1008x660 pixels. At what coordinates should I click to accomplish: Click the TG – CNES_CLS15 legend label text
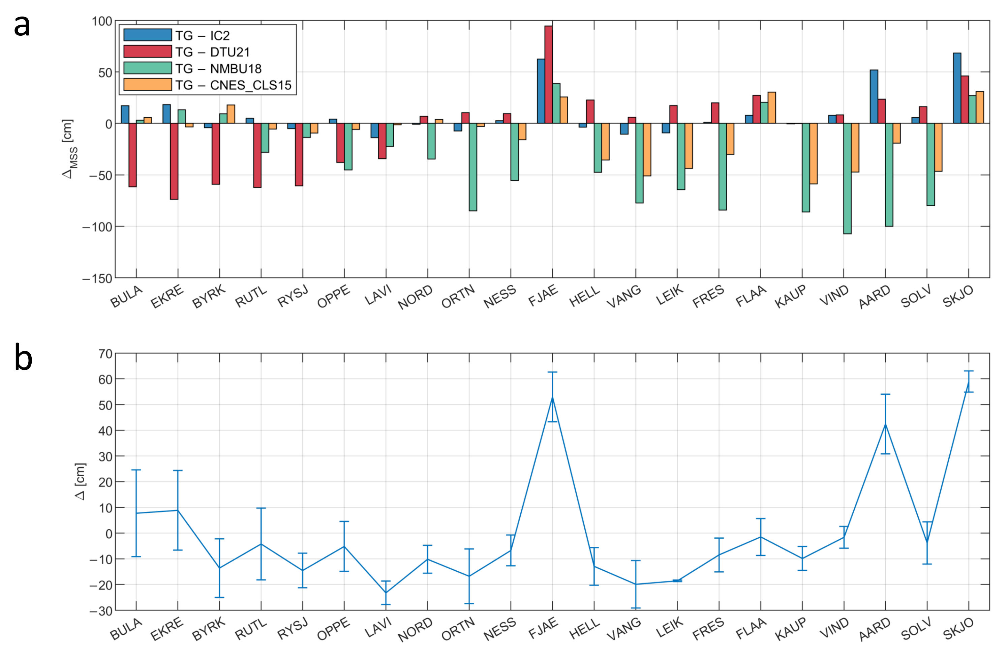coord(233,85)
